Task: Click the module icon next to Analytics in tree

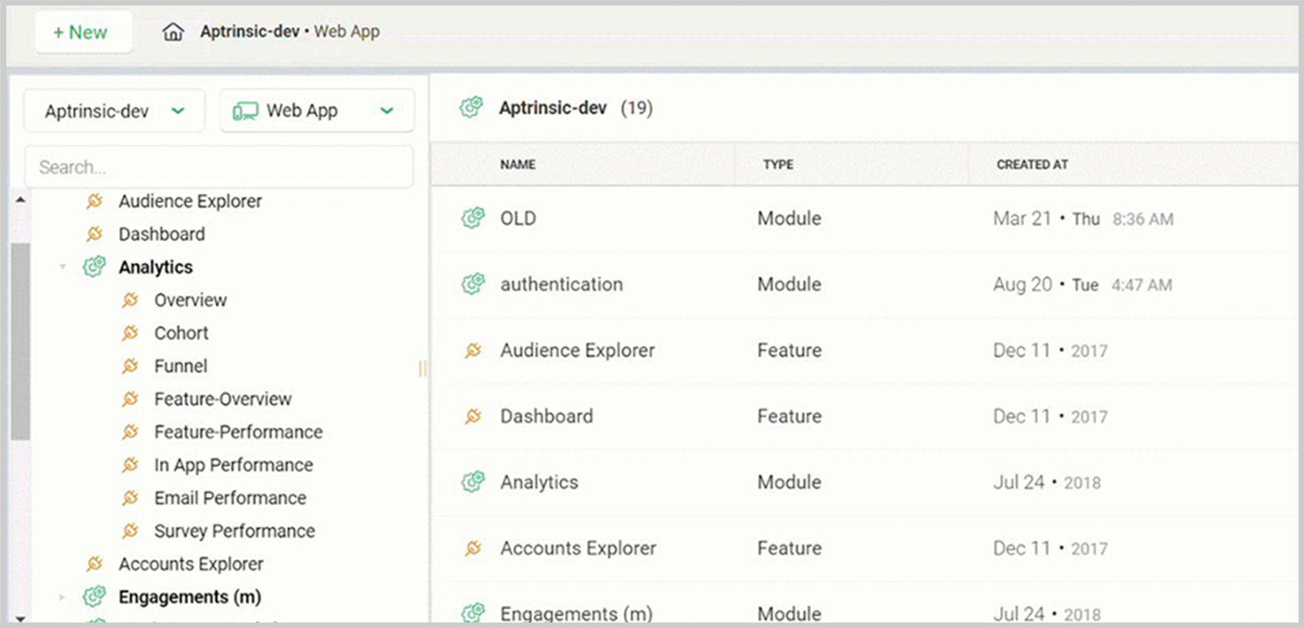Action: point(95,267)
